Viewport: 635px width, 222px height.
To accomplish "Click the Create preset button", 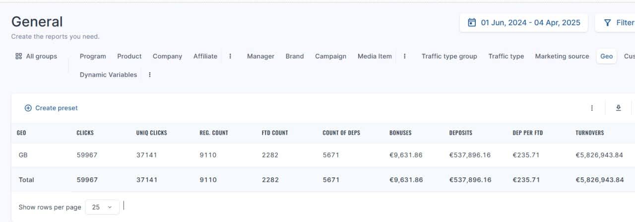I will 51,108.
